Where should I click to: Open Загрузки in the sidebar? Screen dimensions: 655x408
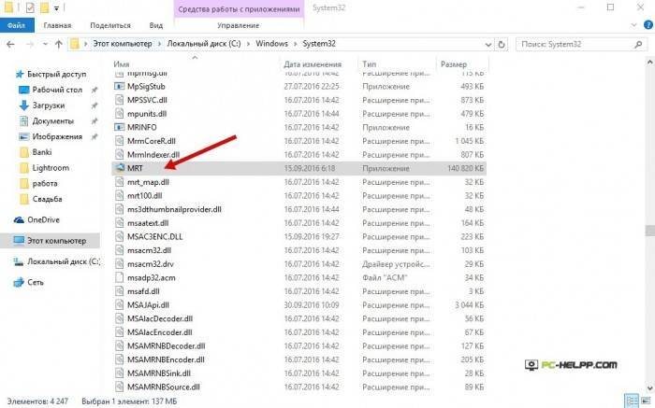point(49,106)
